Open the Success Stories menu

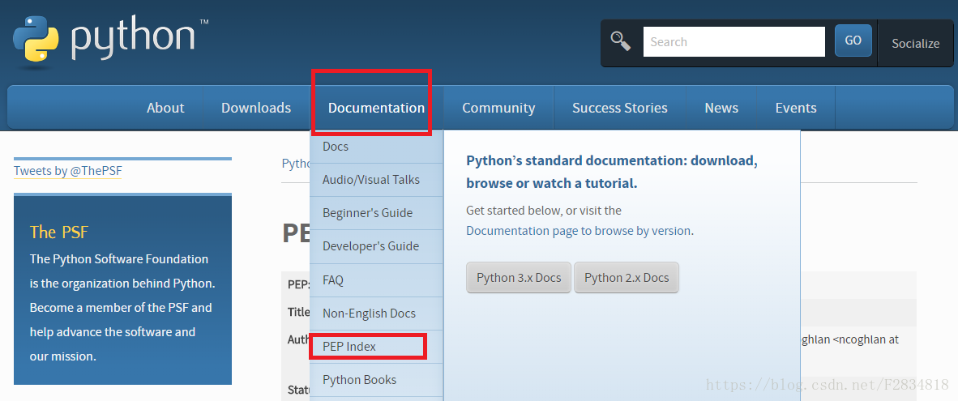point(619,108)
